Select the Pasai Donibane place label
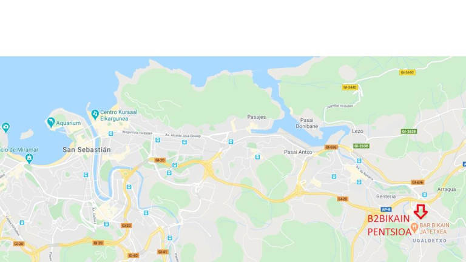This screenshot has height=262, width=466. click(x=306, y=123)
